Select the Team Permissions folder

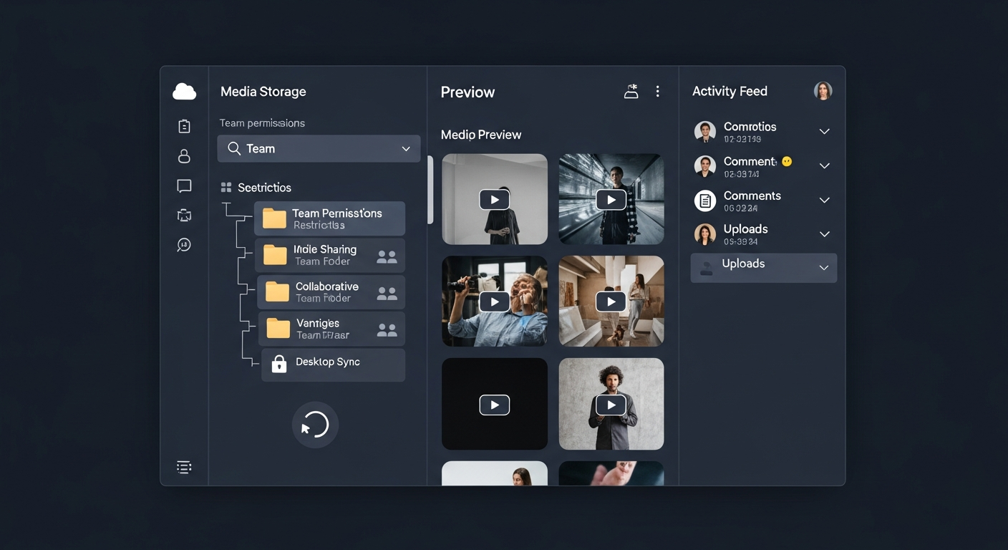[330, 218]
